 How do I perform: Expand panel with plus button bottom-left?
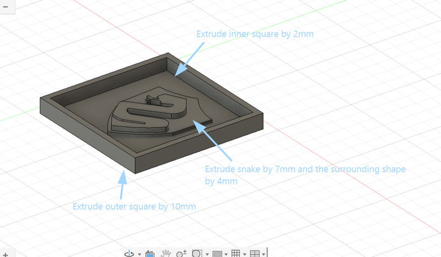point(6,254)
